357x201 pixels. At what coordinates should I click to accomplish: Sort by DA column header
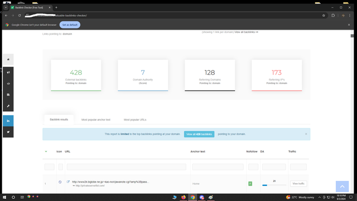(262, 151)
